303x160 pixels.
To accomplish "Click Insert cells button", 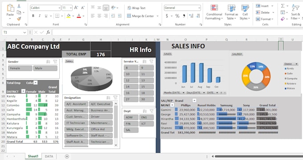I will click(264, 6).
